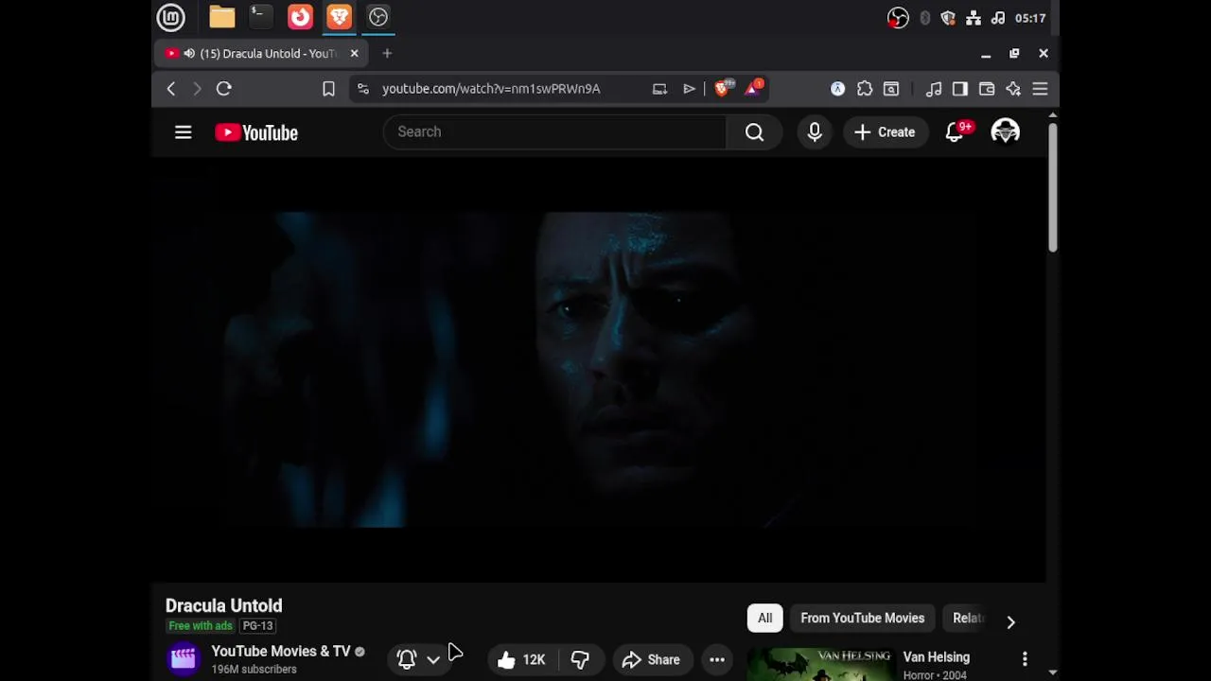The image size is (1211, 681).
Task: Open the sound applet music note in tray
Action: click(997, 18)
